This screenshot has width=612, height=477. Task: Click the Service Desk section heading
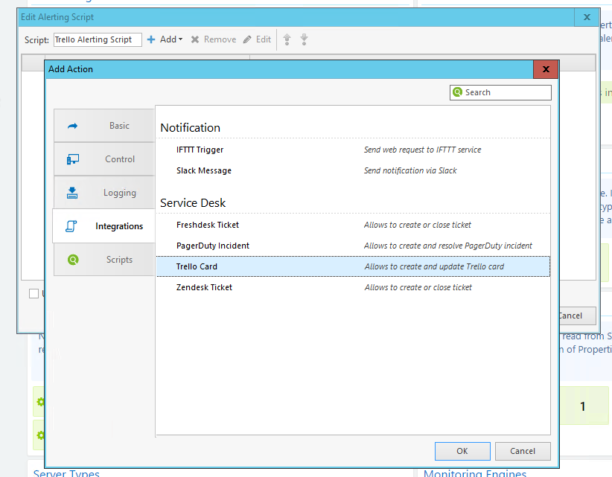point(193,203)
